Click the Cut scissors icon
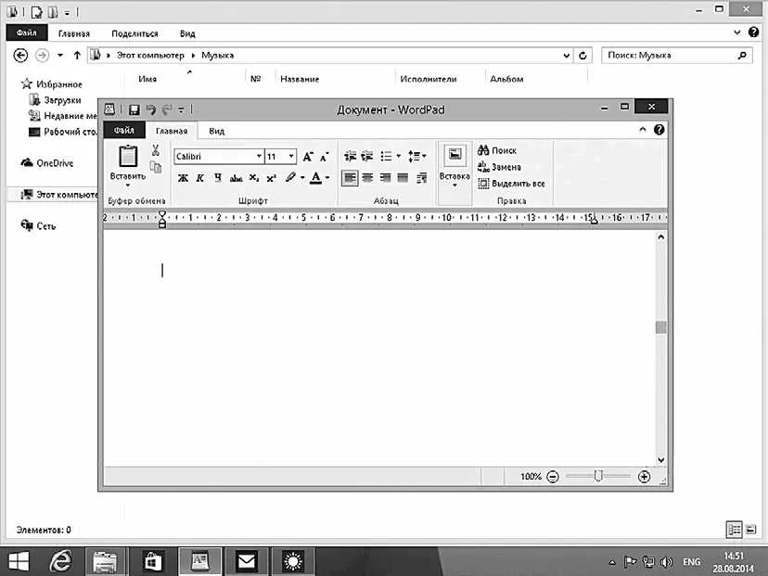Viewport: 768px width, 576px height. pyautogui.click(x=155, y=150)
